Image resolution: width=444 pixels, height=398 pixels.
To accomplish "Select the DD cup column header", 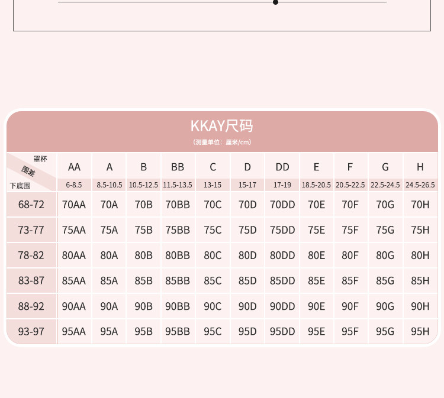I will [282, 167].
